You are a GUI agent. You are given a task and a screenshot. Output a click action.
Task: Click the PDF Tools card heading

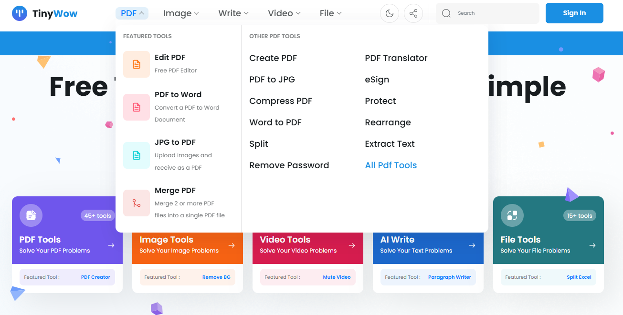click(40, 240)
